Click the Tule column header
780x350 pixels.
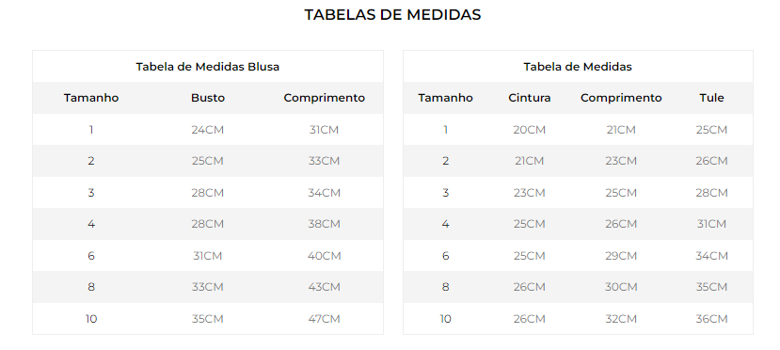coord(711,98)
